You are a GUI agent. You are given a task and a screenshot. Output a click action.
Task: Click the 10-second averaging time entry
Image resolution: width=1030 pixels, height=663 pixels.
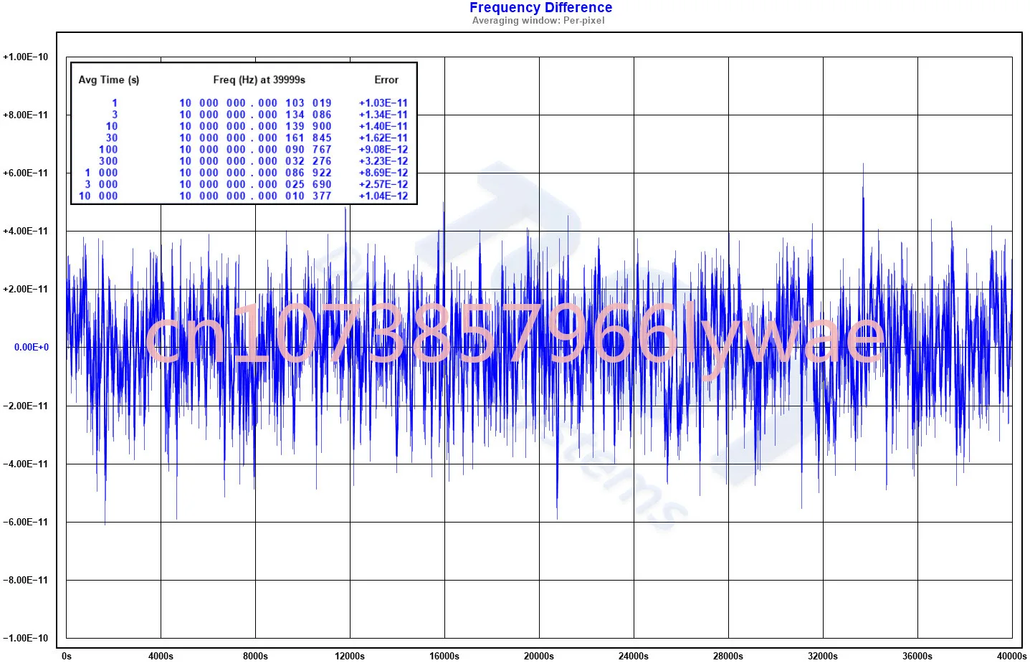112,126
